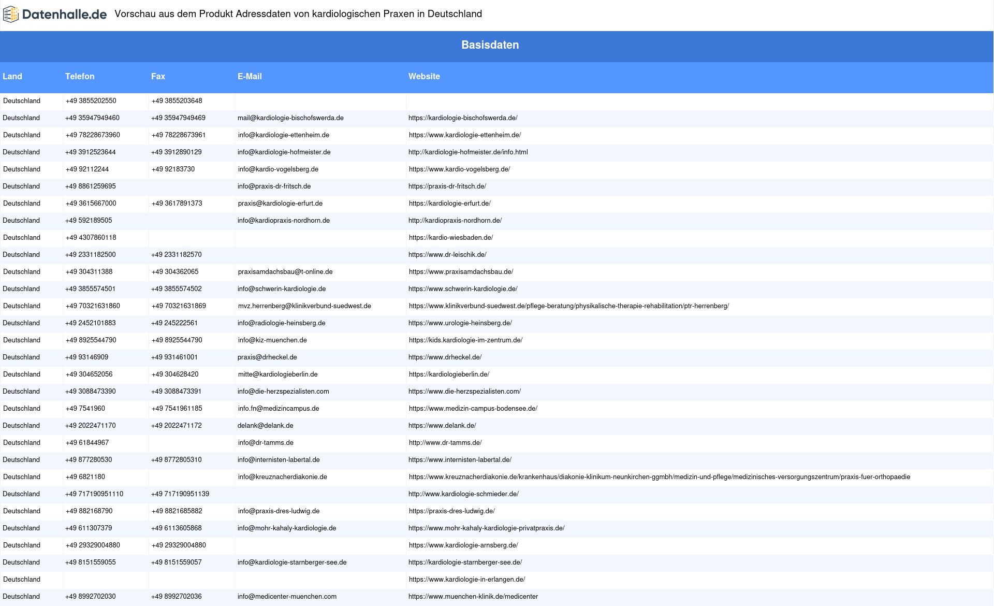
Task: Open https://www.kardio-vogelsberg.de/ link
Action: pos(459,169)
